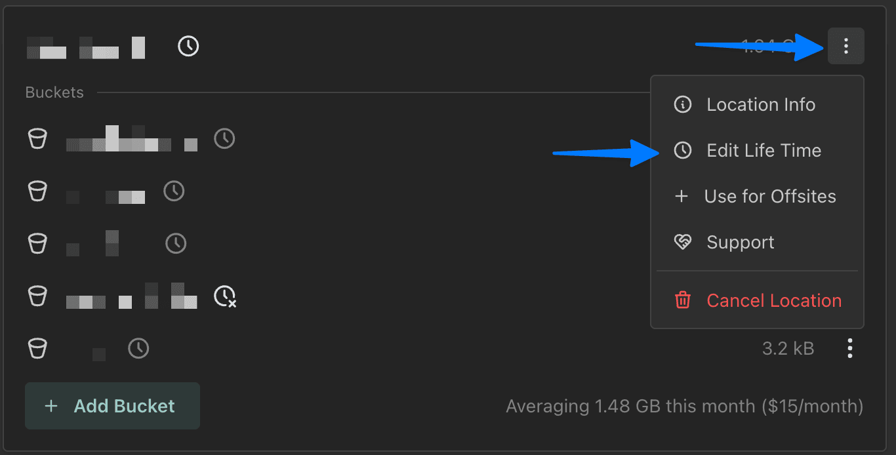
Task: Select the third bucket's bucket icon
Action: click(x=37, y=244)
